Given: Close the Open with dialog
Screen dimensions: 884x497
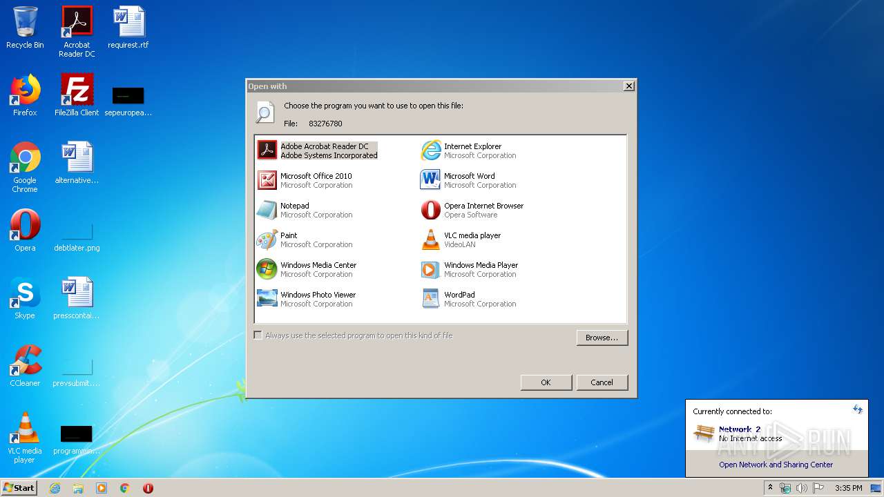Looking at the screenshot, I should [x=628, y=86].
